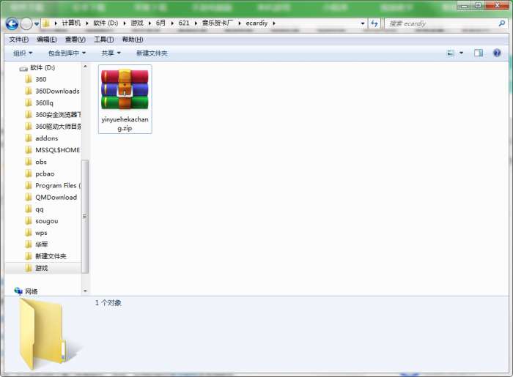513x377 pixels.
Task: Open the 查看(V) menu
Action: (x=75, y=40)
